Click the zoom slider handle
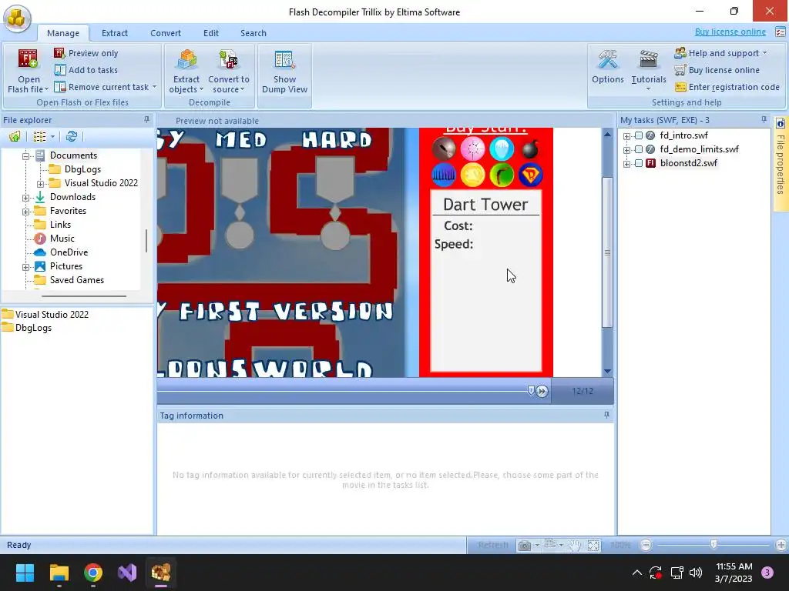The height and width of the screenshot is (591, 789). tap(713, 545)
